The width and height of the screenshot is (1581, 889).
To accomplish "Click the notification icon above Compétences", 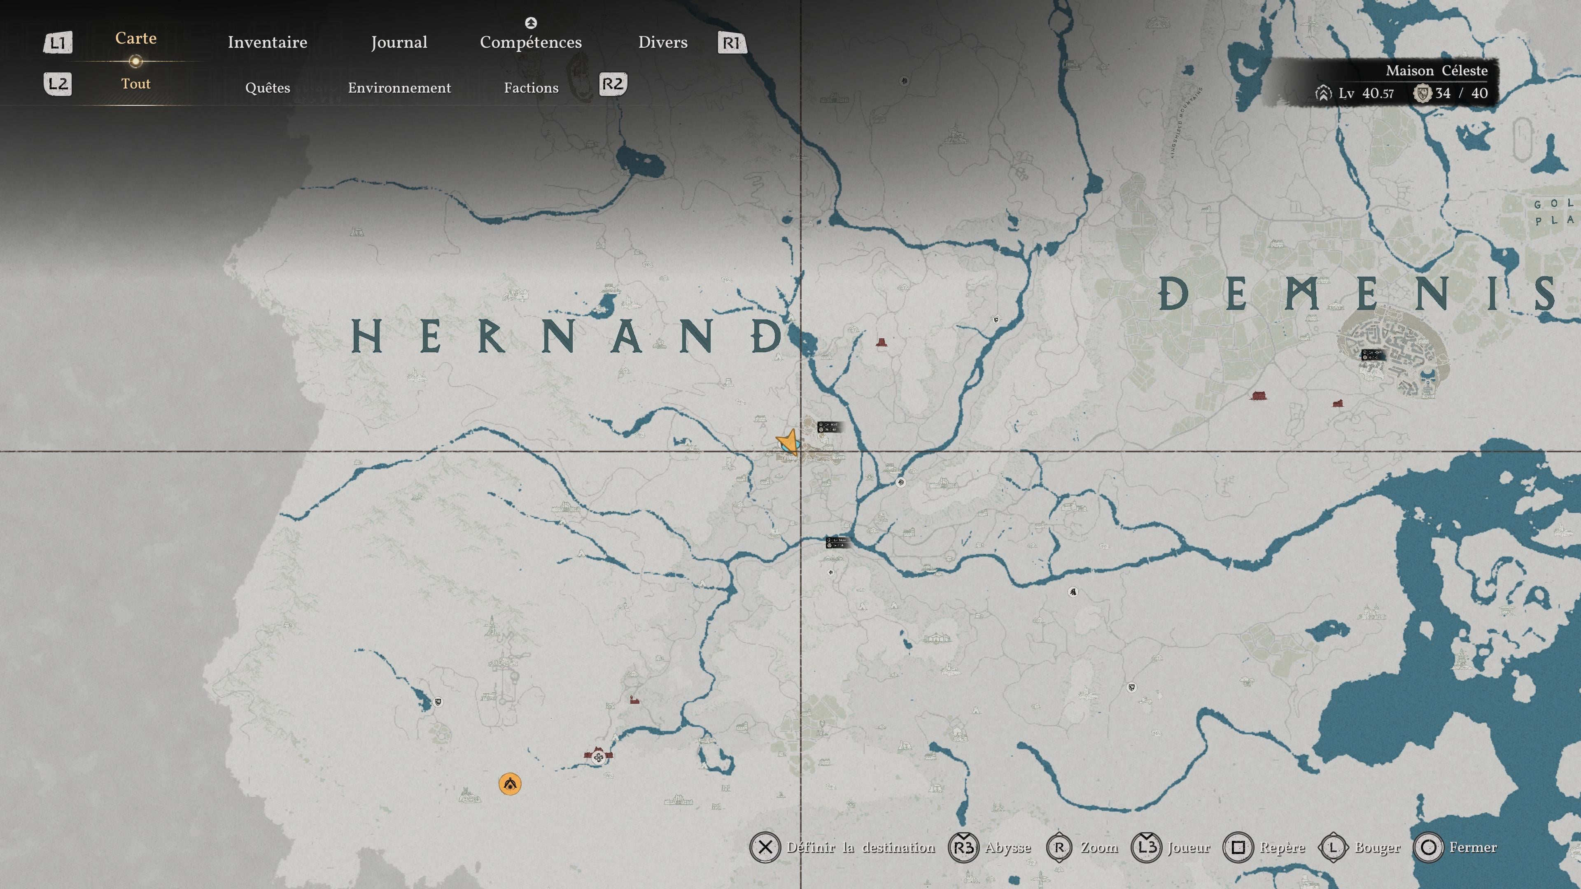I will (x=531, y=23).
